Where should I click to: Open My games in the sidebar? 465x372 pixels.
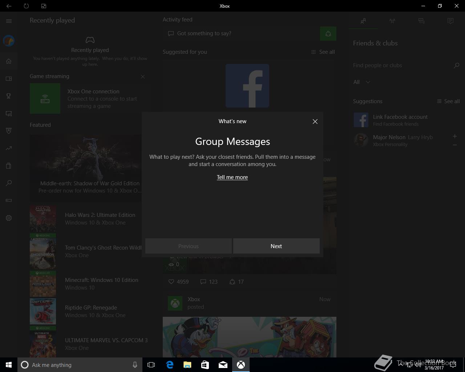tap(9, 78)
